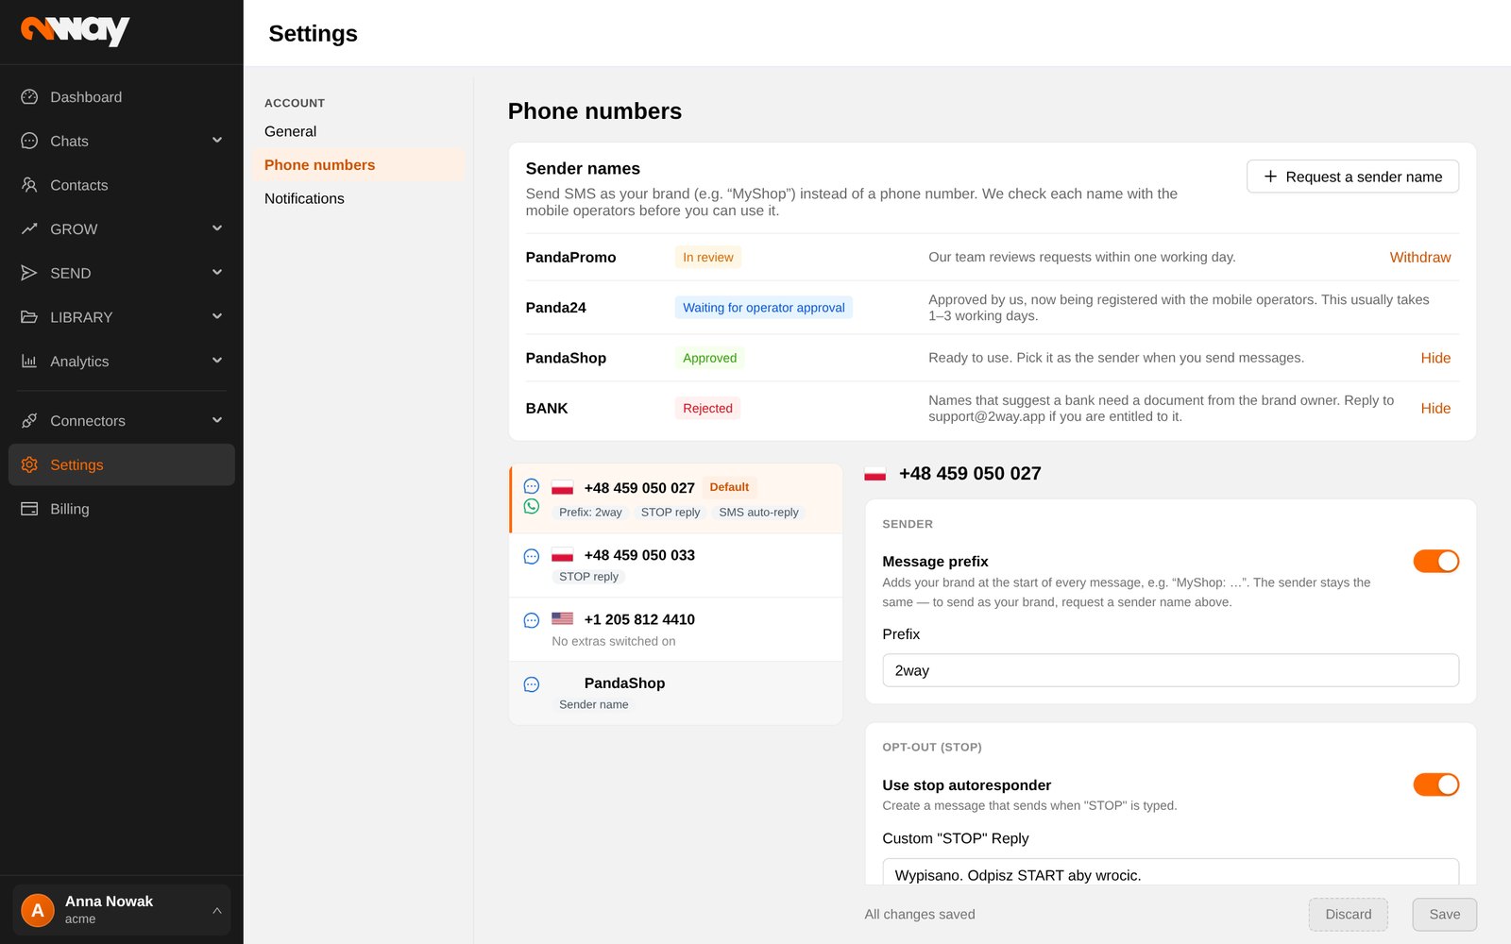Withdraw the PandaPromo request
Image resolution: width=1511 pixels, height=944 pixels.
[1419, 258]
